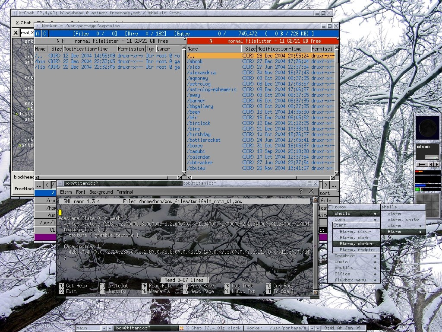Open the Eterm menu in terminal menubar
442x332 pixels.
66,192
